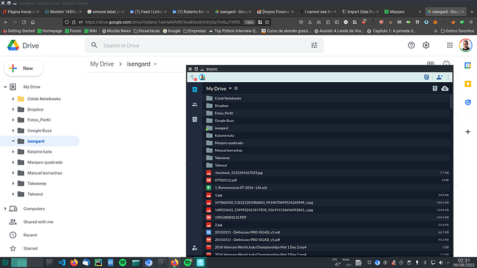Open Google Drive Help icon
Screen dimensions: 477x268
pos(411,46)
